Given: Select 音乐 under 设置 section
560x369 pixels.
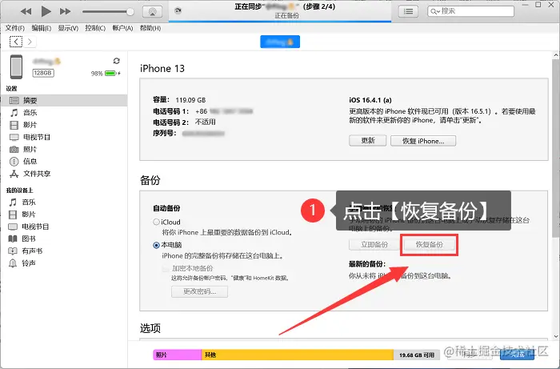Looking at the screenshot, I should (64, 113).
